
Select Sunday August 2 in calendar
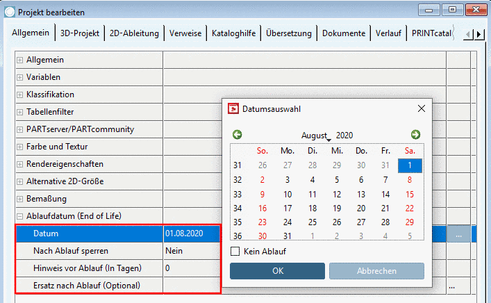[x=263, y=180]
